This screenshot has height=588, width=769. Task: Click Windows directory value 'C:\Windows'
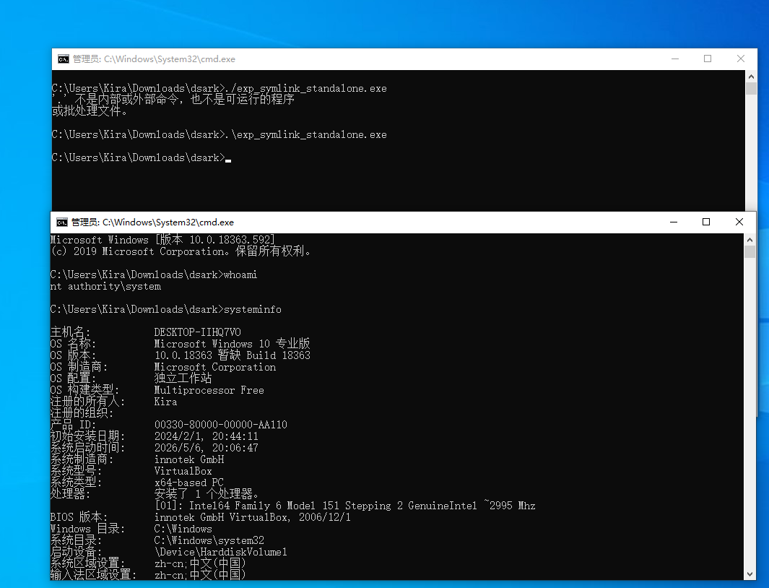coord(183,529)
